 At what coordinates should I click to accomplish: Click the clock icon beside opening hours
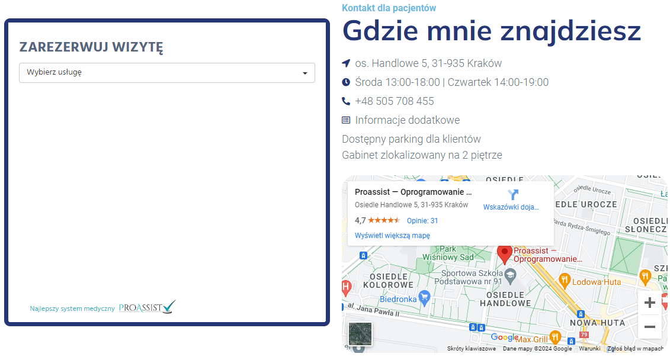(x=346, y=82)
